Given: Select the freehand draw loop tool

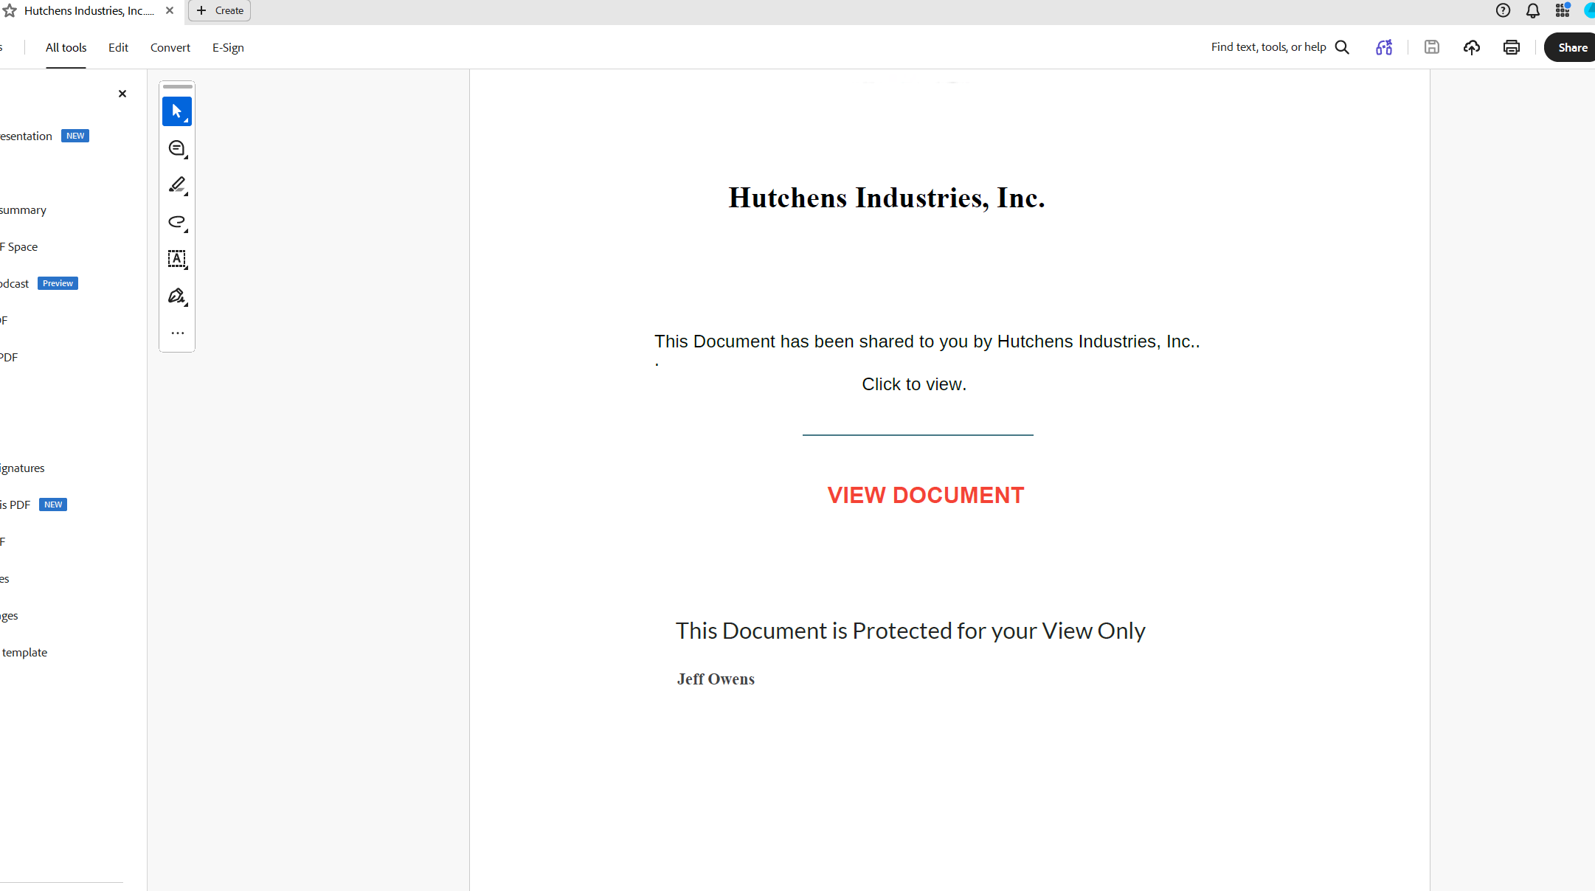Looking at the screenshot, I should point(177,222).
